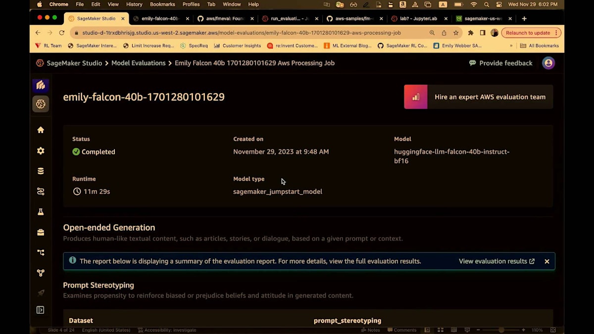
Task: Click the Completed status text
Action: point(98,152)
